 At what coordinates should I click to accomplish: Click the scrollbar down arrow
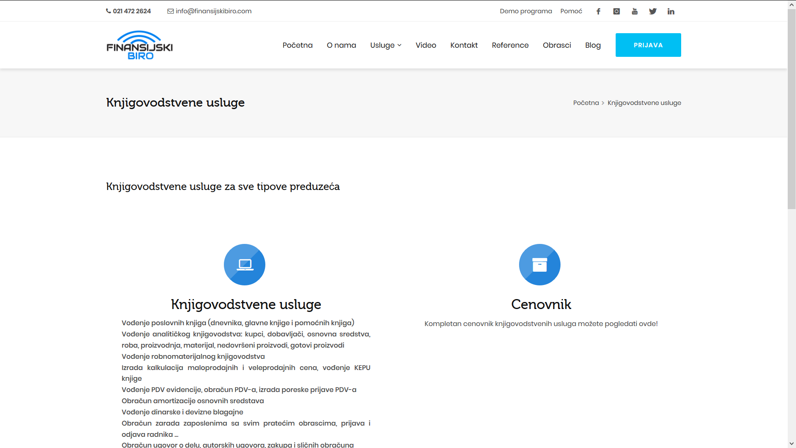coord(791,444)
